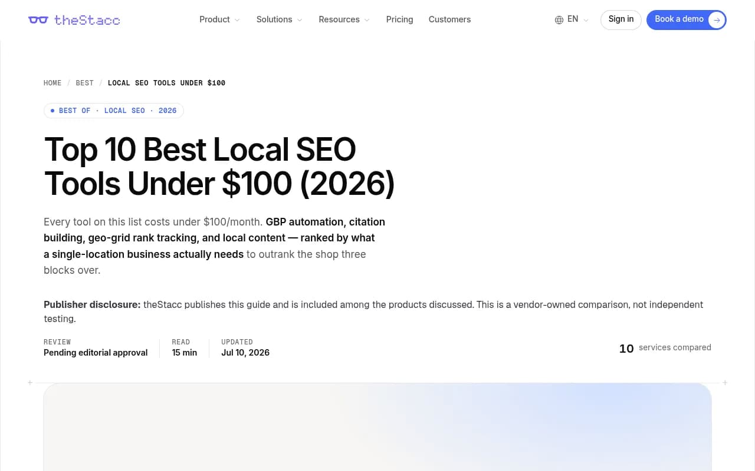Click the hero image card below the header

(x=377, y=427)
